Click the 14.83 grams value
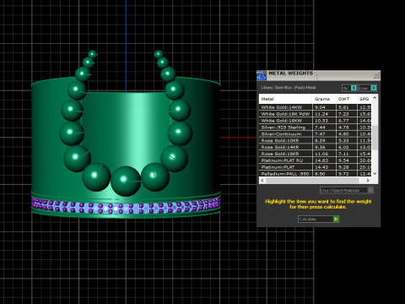405x304 pixels. [321, 160]
